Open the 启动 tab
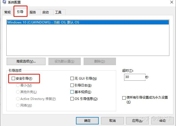The image size is (176, 126). [x=46, y=12]
